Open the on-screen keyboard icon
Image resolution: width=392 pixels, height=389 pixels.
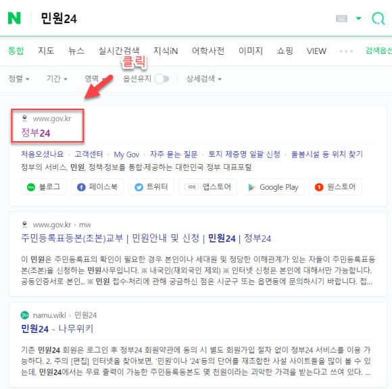pyautogui.click(x=341, y=18)
